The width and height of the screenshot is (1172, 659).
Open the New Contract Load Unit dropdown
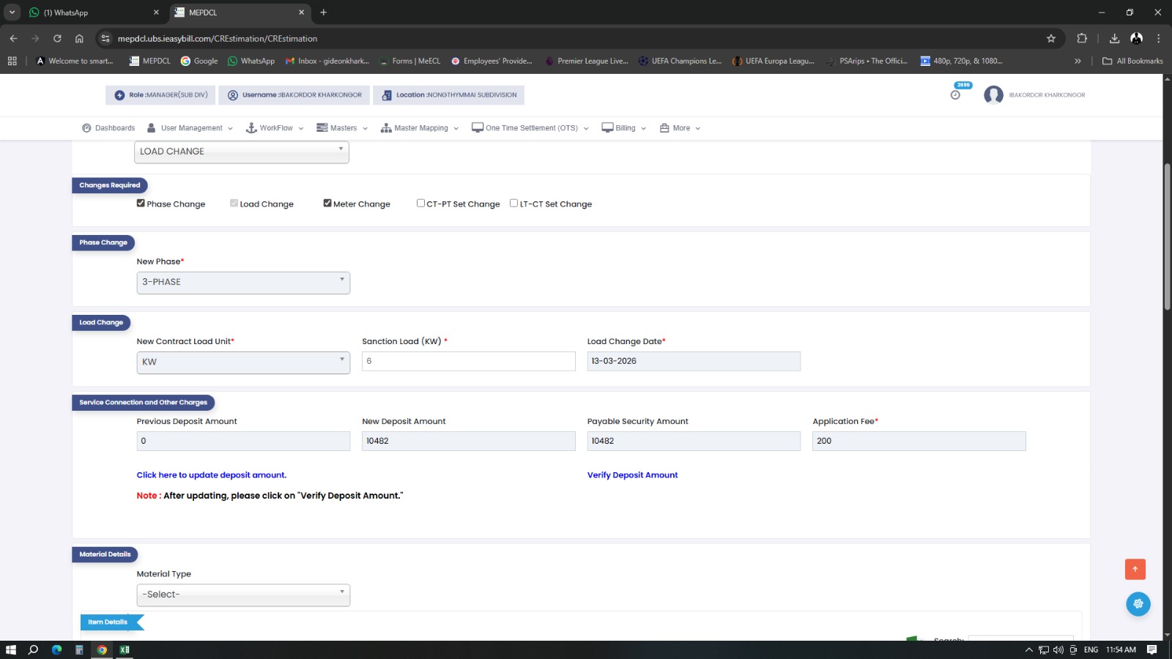[x=243, y=362]
